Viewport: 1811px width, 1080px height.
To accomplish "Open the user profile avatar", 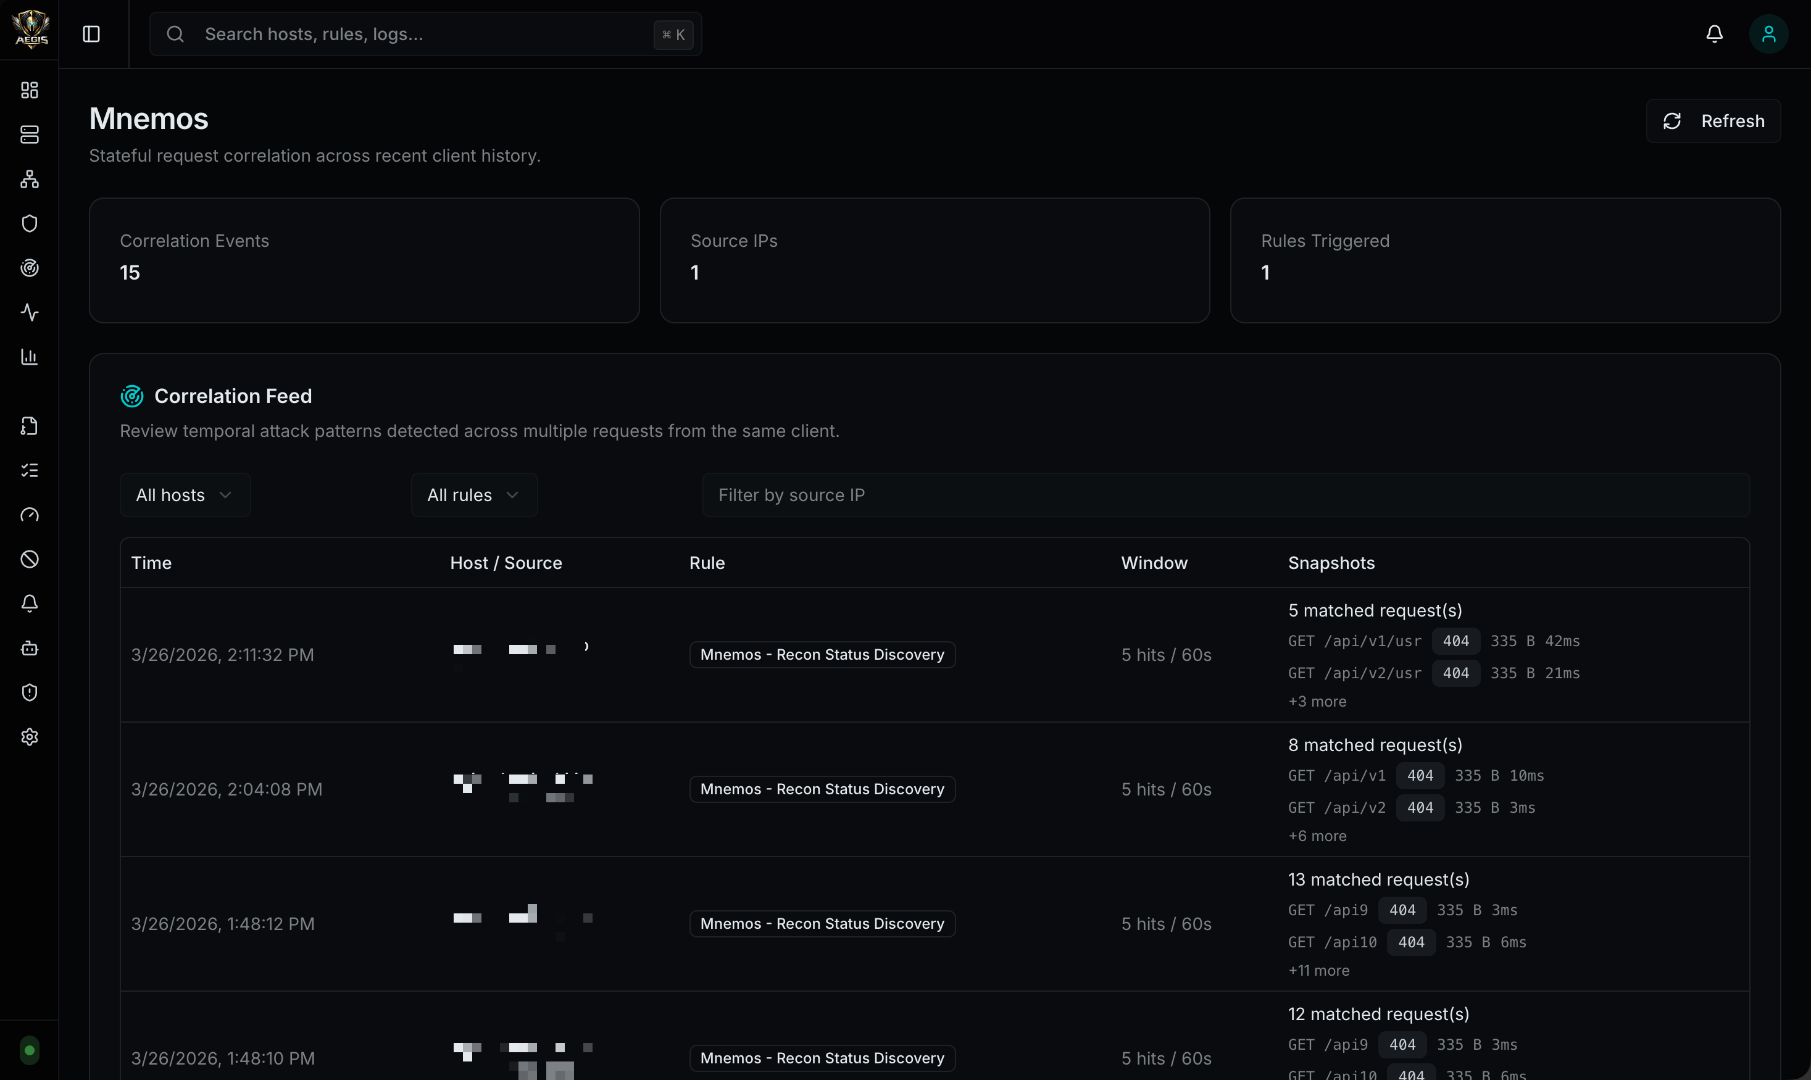I will coord(1769,34).
